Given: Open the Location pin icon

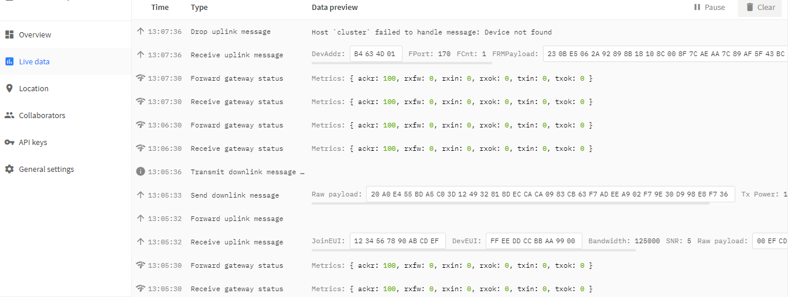Looking at the screenshot, I should [x=9, y=88].
